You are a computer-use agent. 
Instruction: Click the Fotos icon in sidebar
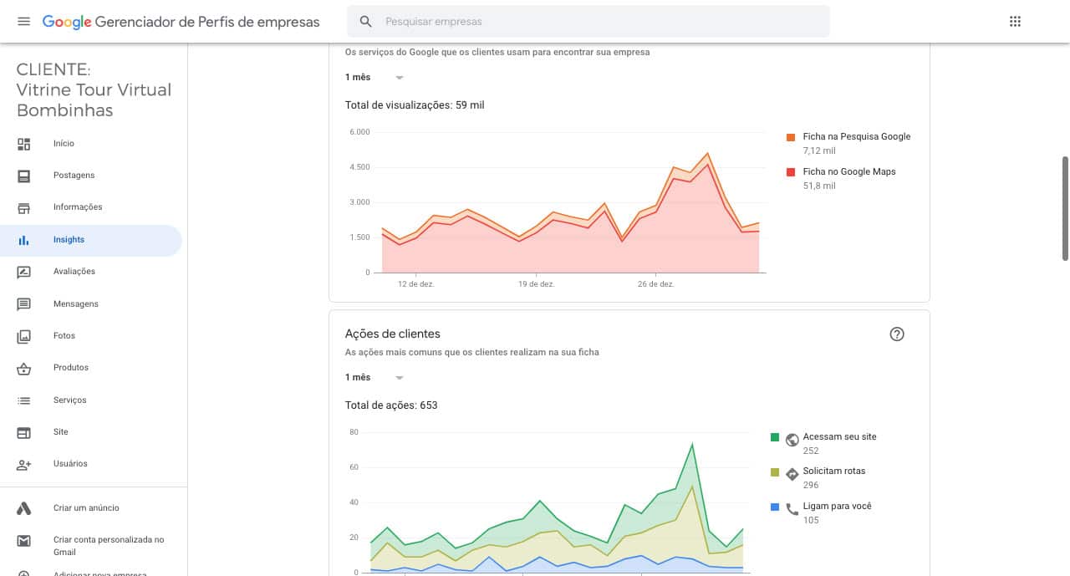[x=23, y=336]
